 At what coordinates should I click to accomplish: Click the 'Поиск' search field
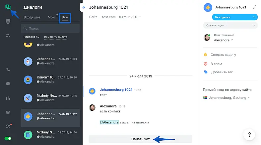[50, 29]
